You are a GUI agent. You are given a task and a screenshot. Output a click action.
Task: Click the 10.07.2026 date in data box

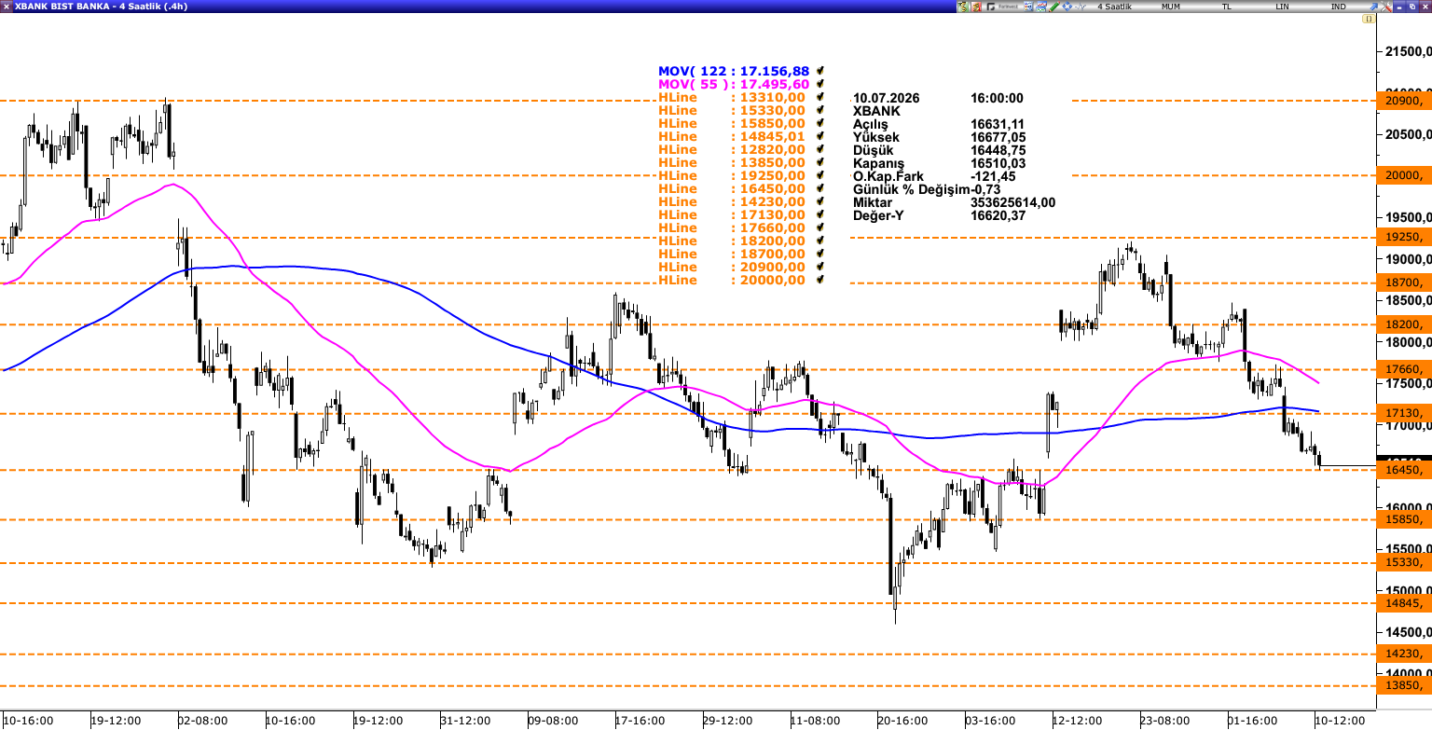click(x=886, y=98)
